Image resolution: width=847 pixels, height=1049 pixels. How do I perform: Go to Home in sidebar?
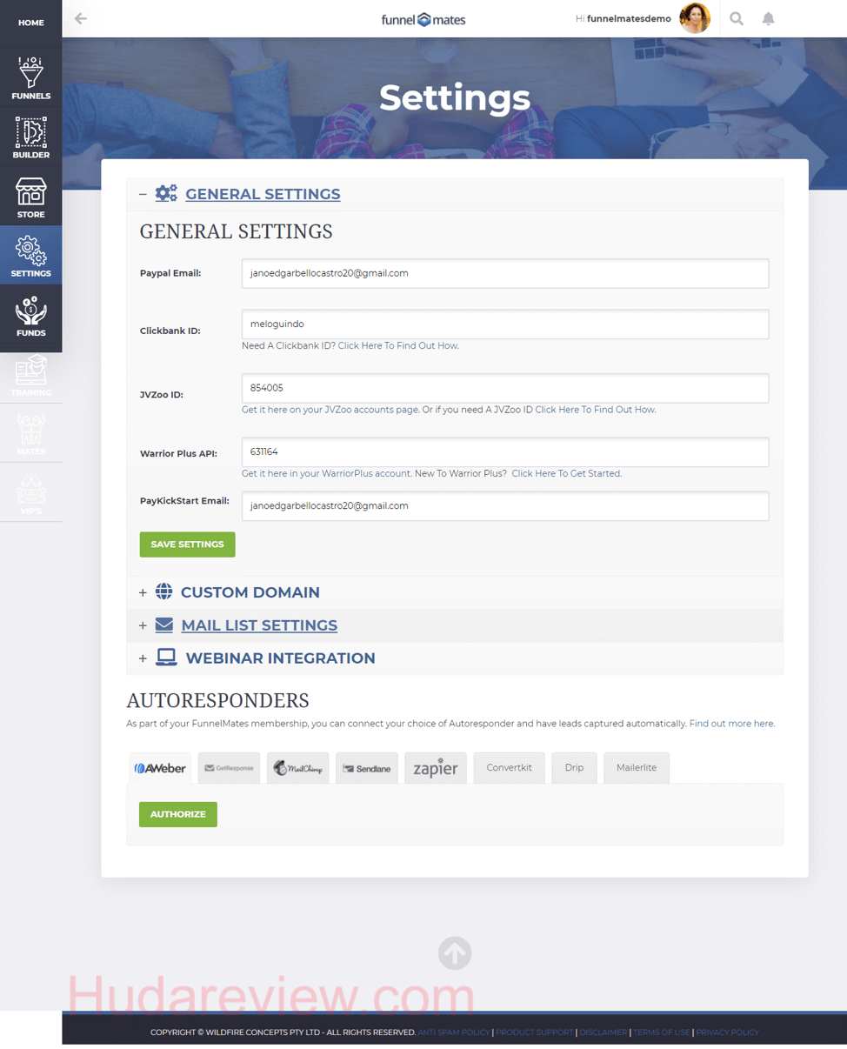30,23
